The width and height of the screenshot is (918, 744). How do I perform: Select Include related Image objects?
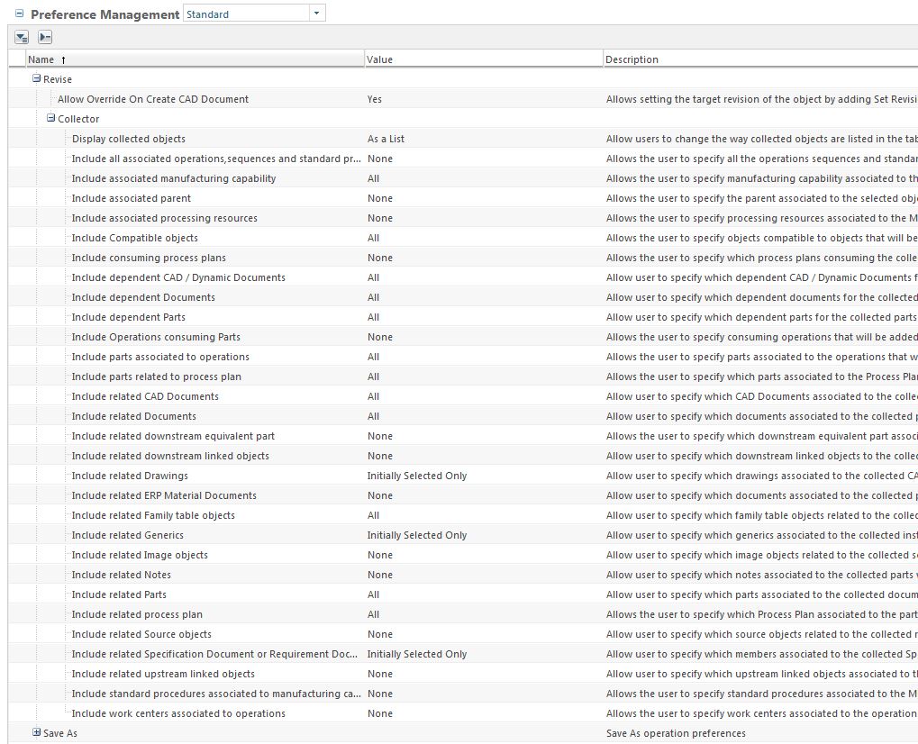coord(140,556)
